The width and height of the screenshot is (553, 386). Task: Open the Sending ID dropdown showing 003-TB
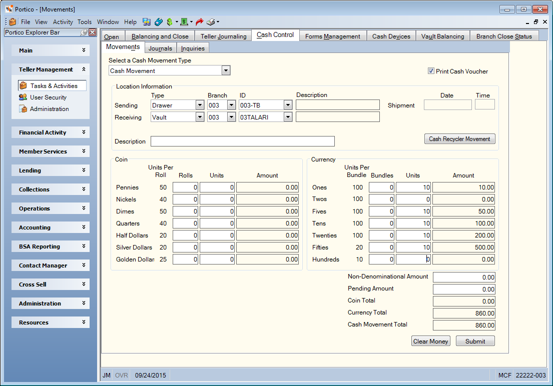point(288,105)
